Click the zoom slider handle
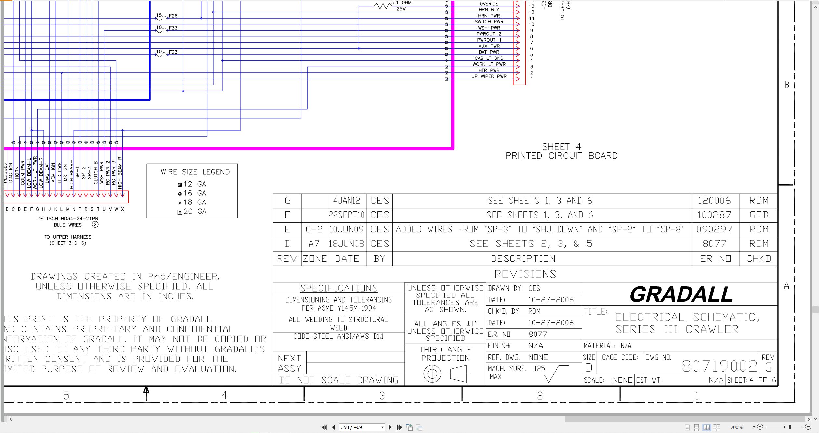819x433 pixels. click(x=789, y=427)
